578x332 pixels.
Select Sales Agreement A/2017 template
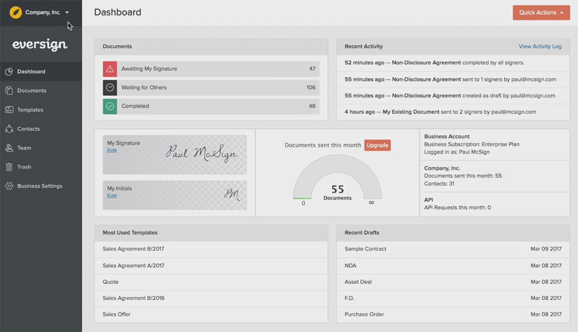pos(211,266)
